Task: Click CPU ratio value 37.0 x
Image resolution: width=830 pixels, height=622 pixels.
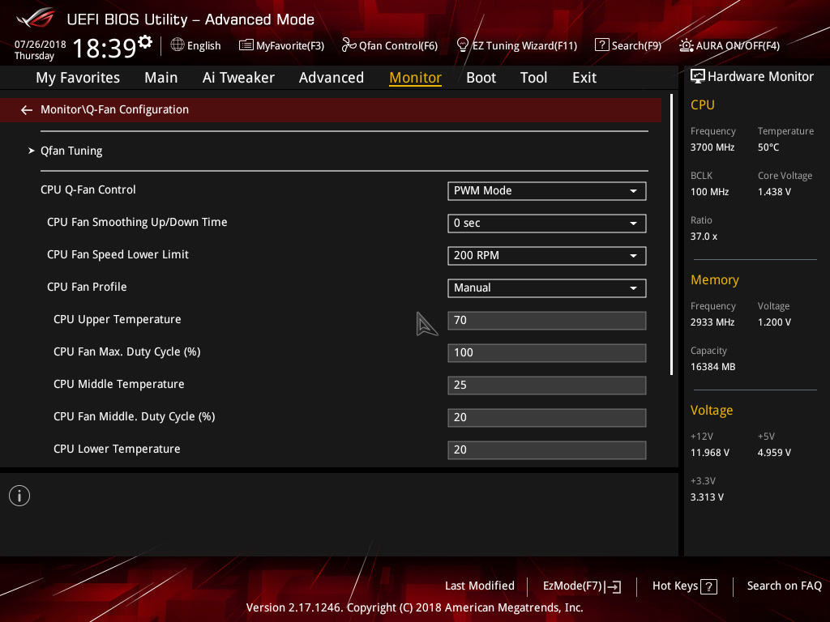Action: 704,236
